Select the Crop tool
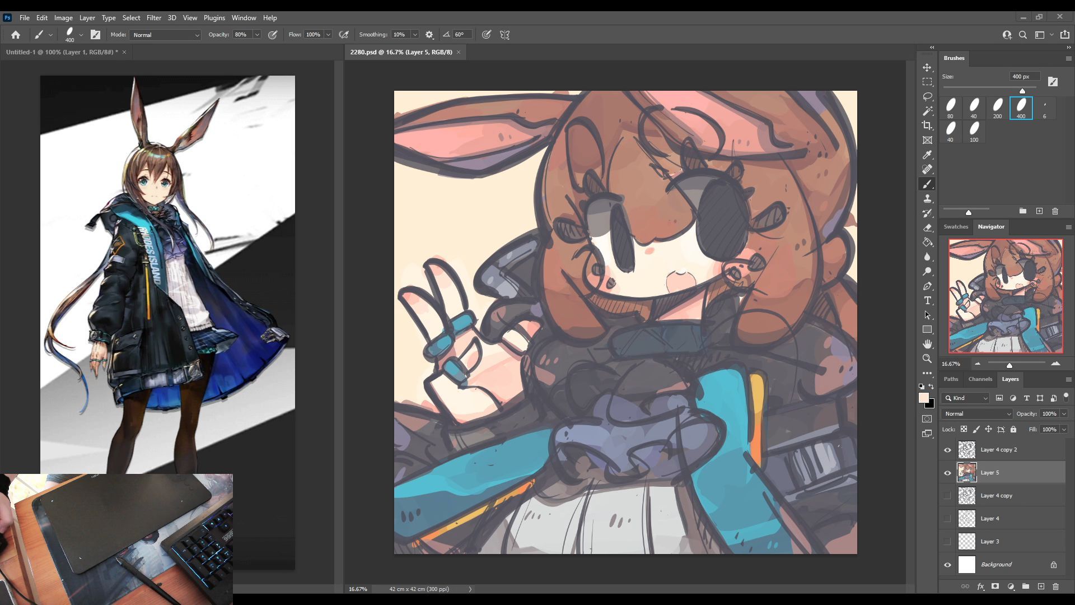This screenshot has height=605, width=1075. click(x=927, y=125)
